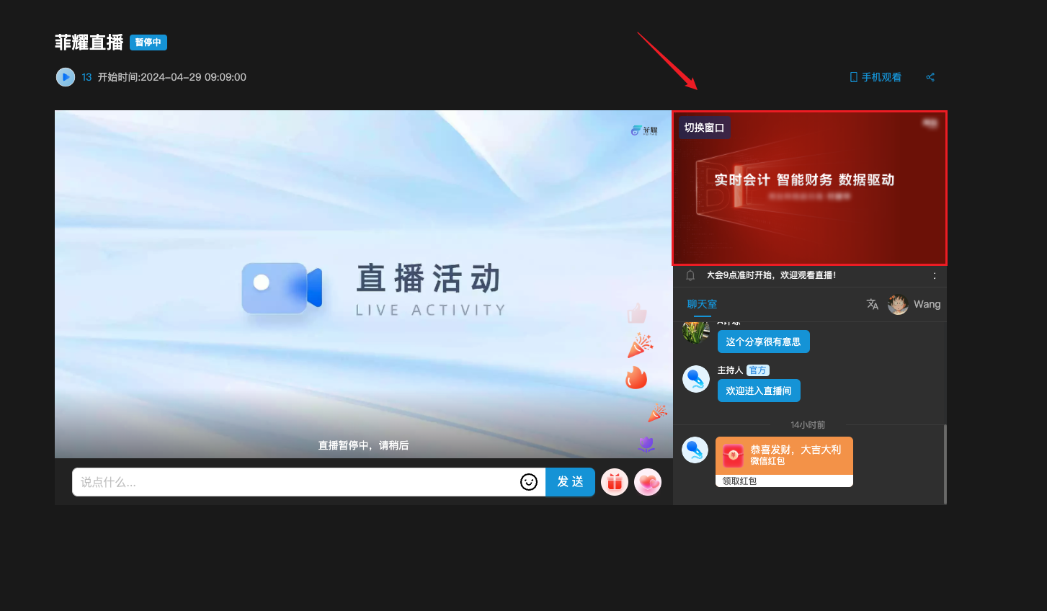Viewport: 1047px width, 611px height.
Task: Switch to the 聊天室 chat tab
Action: [702, 304]
